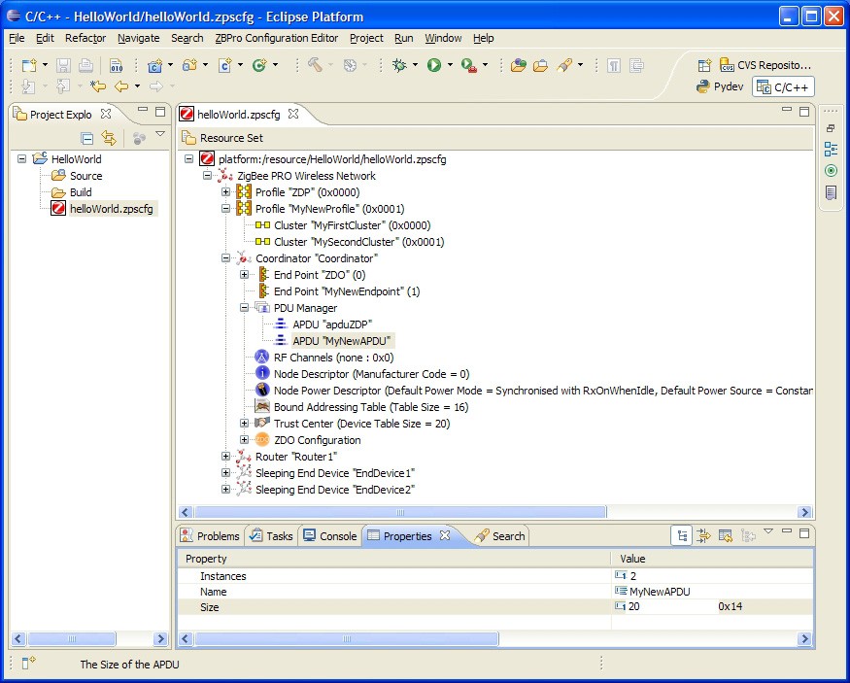Click the Open Perspective icon
Viewport: 850px width, 683px height.
[x=703, y=65]
